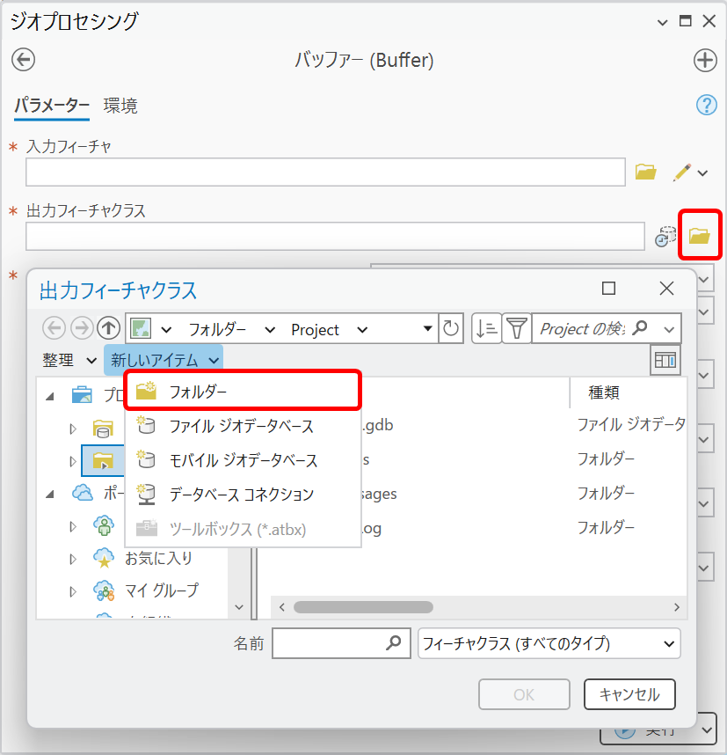Viewport: 727px width, 755px height.
Task: Click the up one level arrow
Action: click(x=108, y=329)
